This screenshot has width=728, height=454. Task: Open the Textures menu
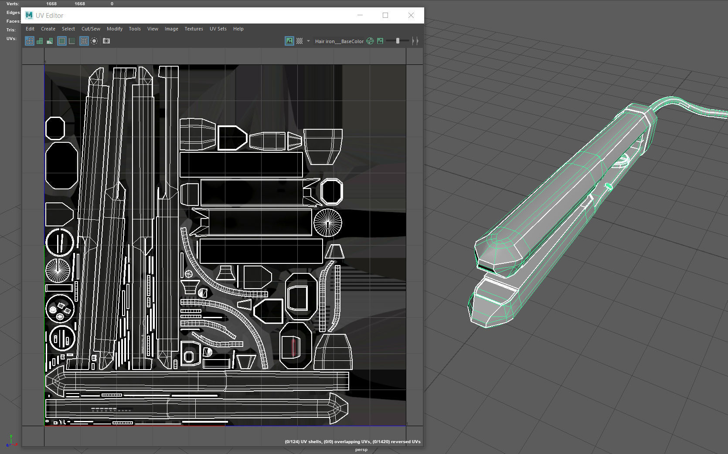coord(194,29)
